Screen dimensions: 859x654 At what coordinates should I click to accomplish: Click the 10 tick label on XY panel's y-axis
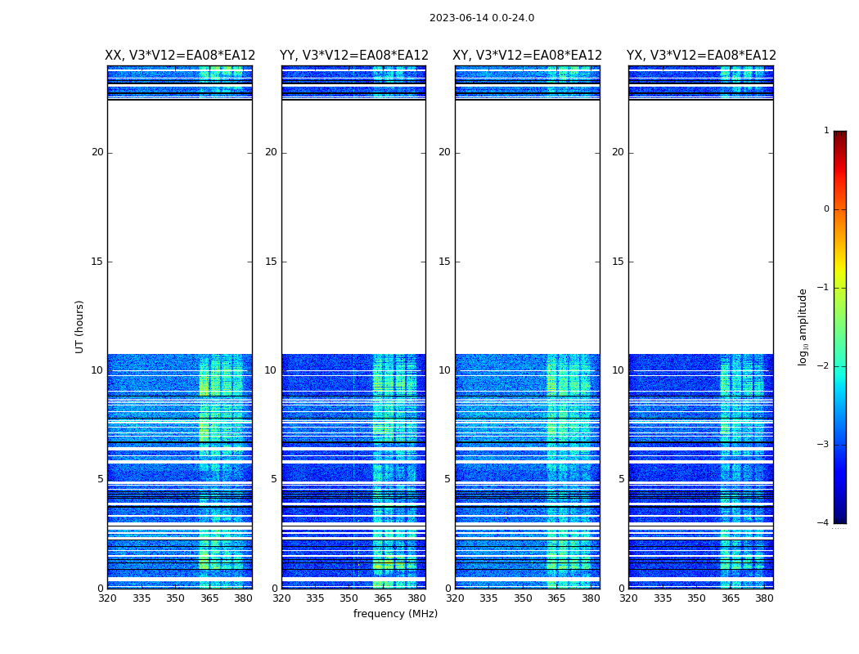[443, 370]
